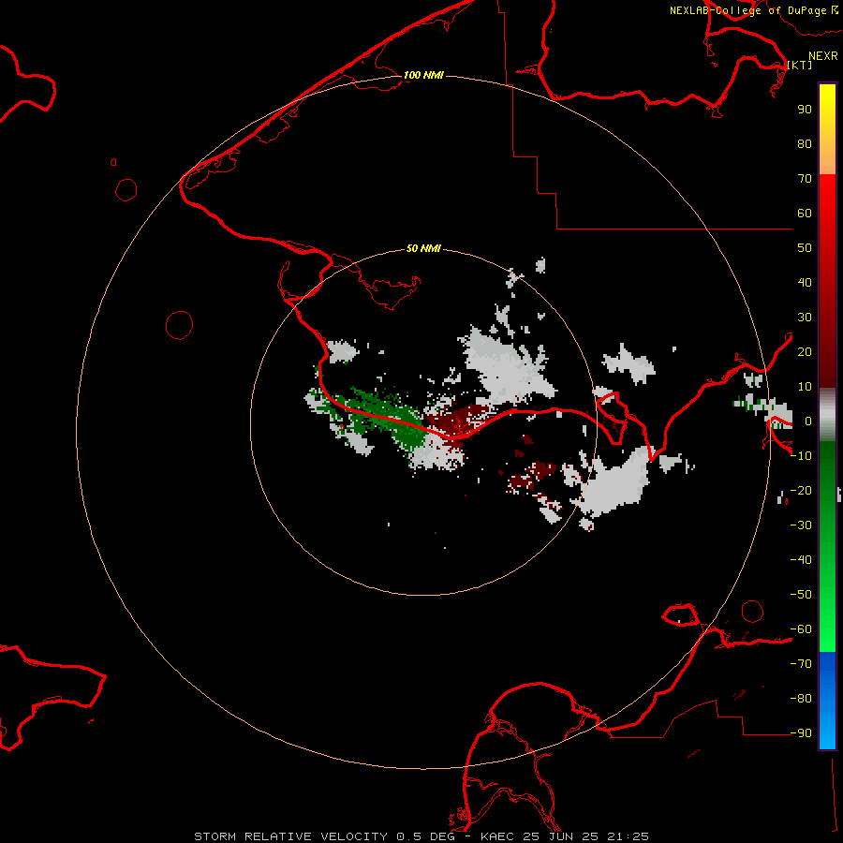
Task: Click the -70 value on the velocity scale
Action: 801,664
